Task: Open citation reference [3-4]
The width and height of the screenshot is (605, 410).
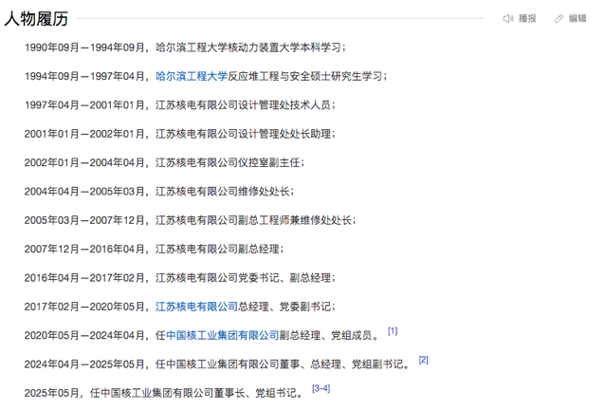Action: point(321,388)
